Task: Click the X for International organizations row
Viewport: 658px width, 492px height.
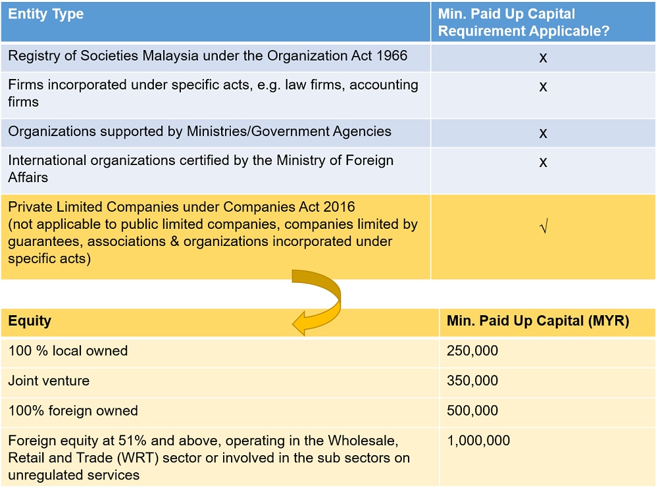Action: coord(543,162)
